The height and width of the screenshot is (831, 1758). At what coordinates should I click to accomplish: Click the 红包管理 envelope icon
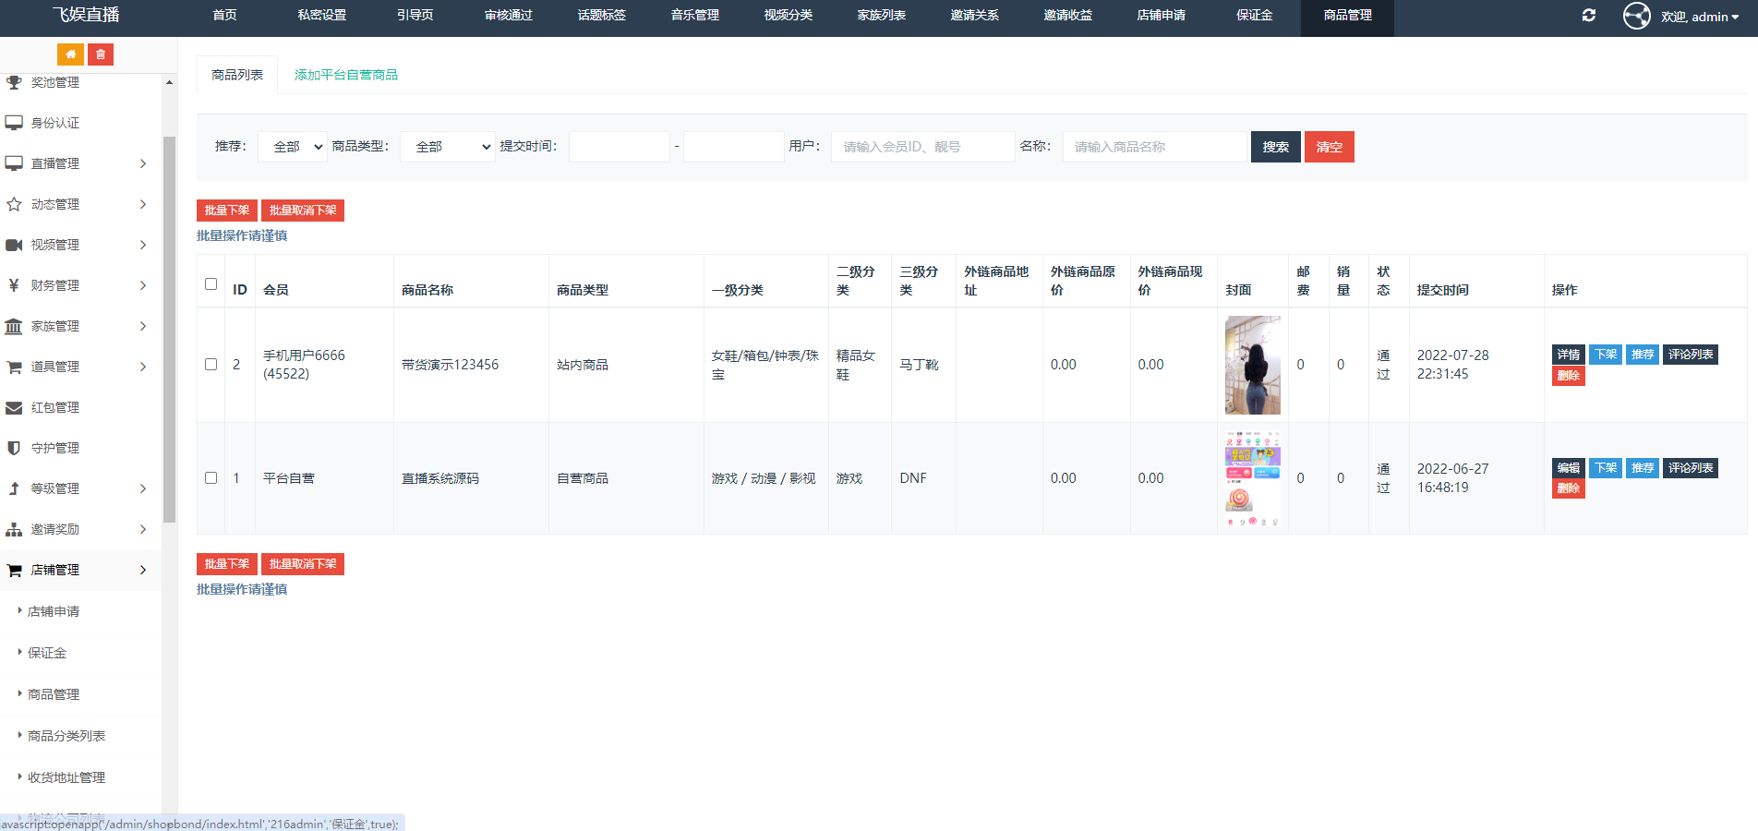tap(14, 407)
